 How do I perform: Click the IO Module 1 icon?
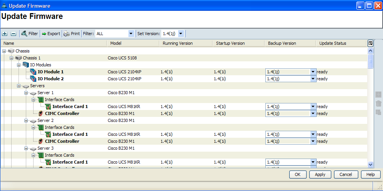[x=33, y=72]
